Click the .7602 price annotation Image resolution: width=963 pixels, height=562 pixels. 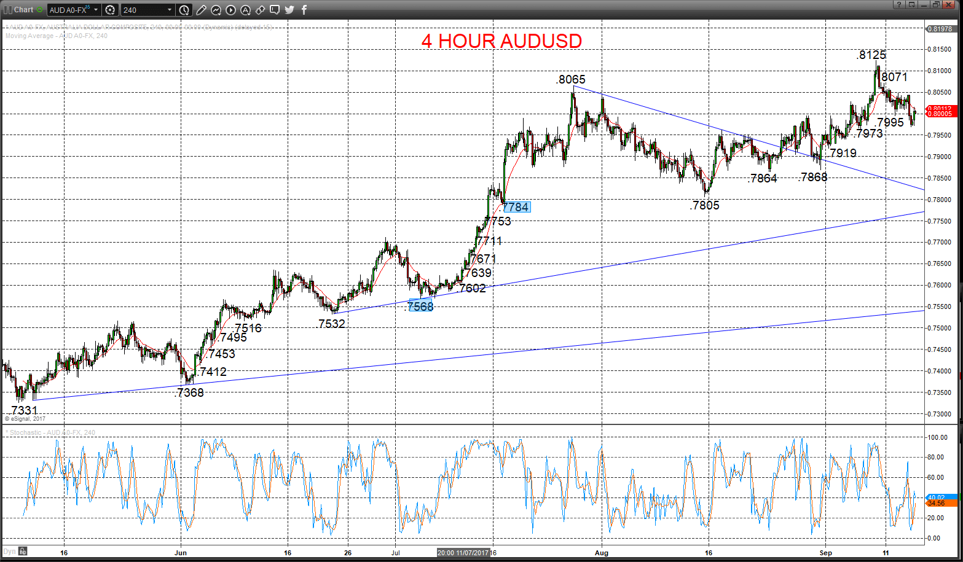click(x=471, y=288)
